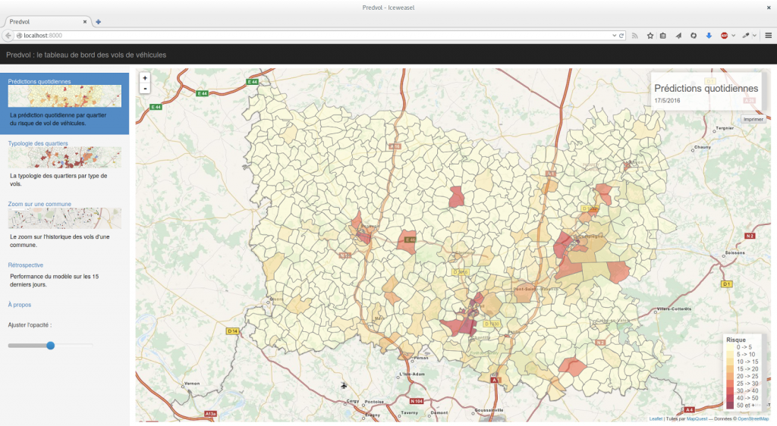Click the opacity slider handle
This screenshot has height=426, width=777.
pos(51,346)
